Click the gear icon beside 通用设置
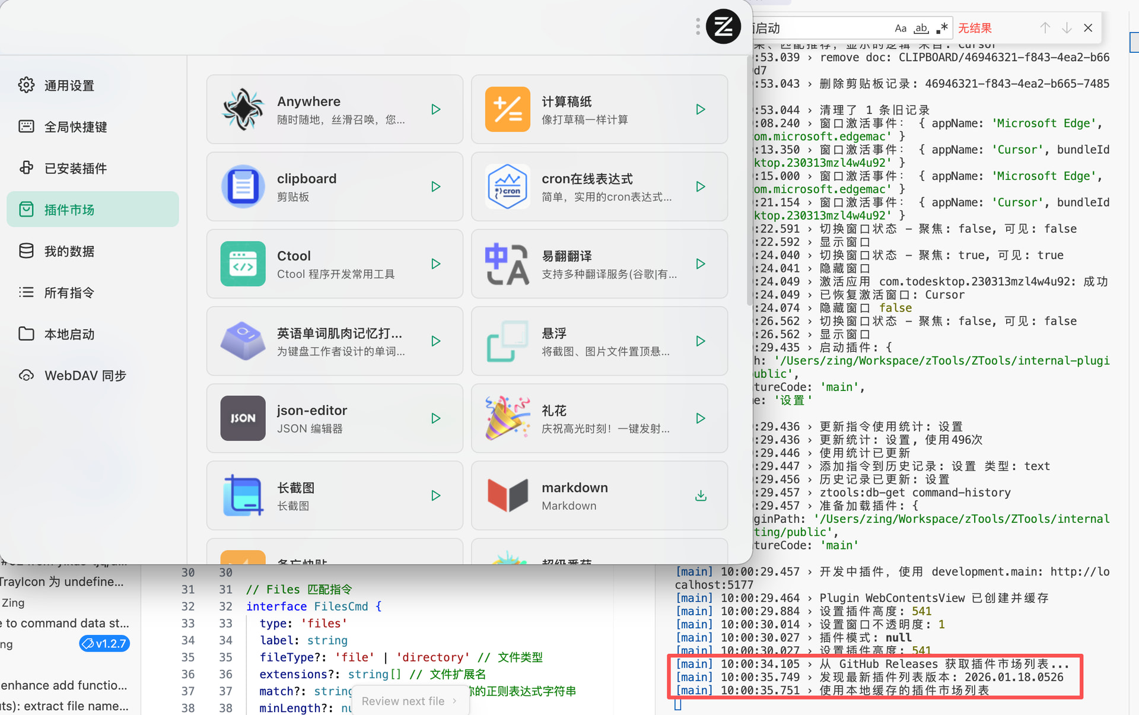This screenshot has height=715, width=1139. (x=26, y=85)
